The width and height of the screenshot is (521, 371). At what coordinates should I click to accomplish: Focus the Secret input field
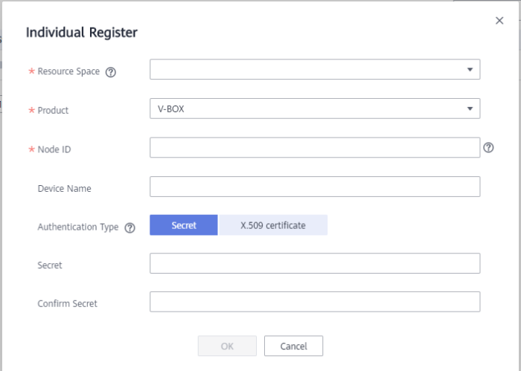[x=314, y=263]
